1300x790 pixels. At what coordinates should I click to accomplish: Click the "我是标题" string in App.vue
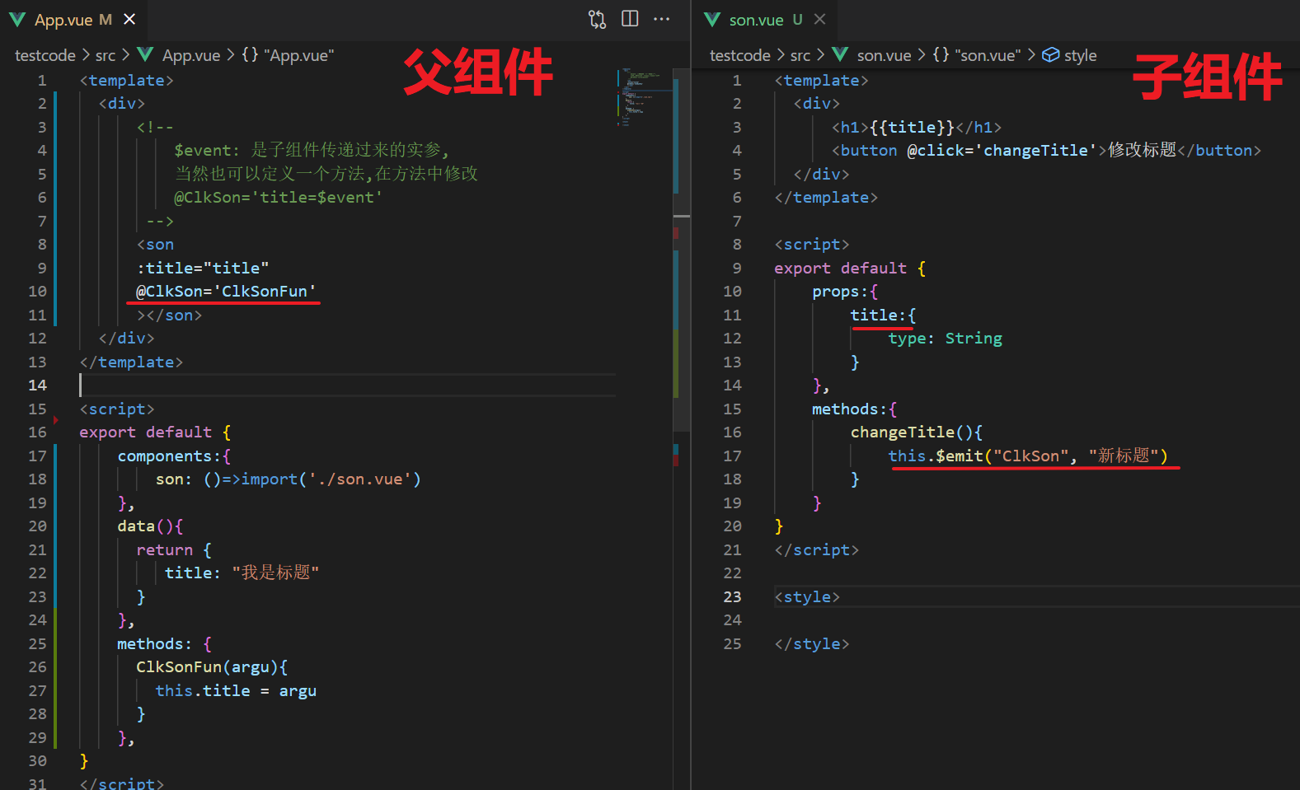[x=275, y=573]
